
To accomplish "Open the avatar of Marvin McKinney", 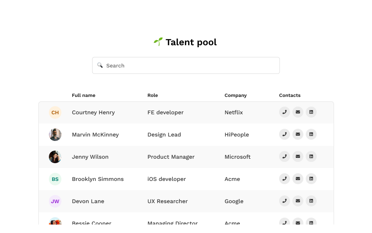I will (x=55, y=134).
